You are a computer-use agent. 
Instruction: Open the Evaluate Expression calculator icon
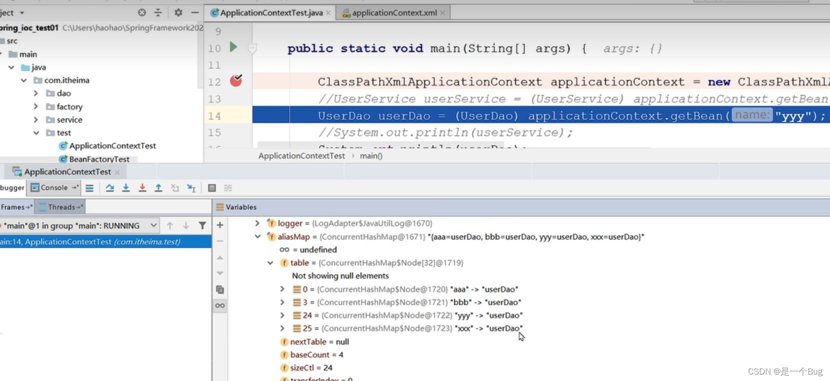pyautogui.click(x=212, y=188)
